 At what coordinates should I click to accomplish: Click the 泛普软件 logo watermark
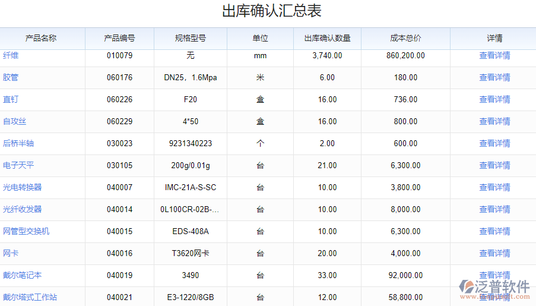(x=495, y=286)
